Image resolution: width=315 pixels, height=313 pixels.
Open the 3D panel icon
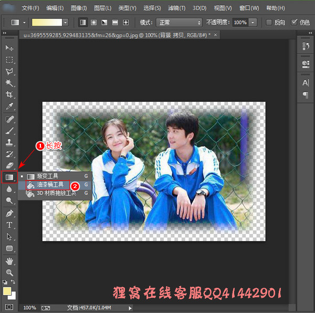tap(306, 64)
